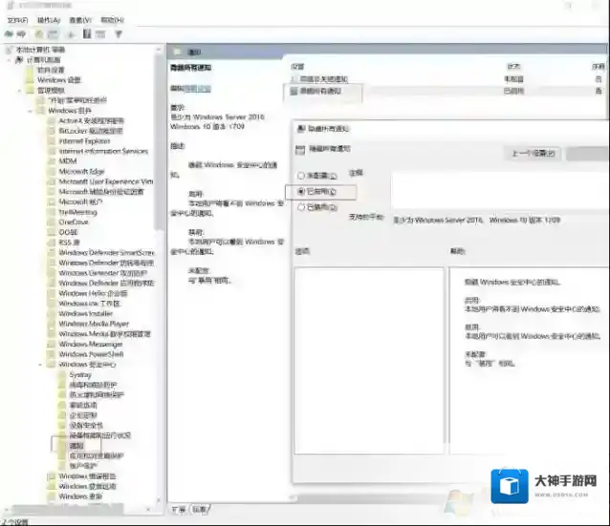
Task: Click the 状态 column header
Action: coord(513,67)
